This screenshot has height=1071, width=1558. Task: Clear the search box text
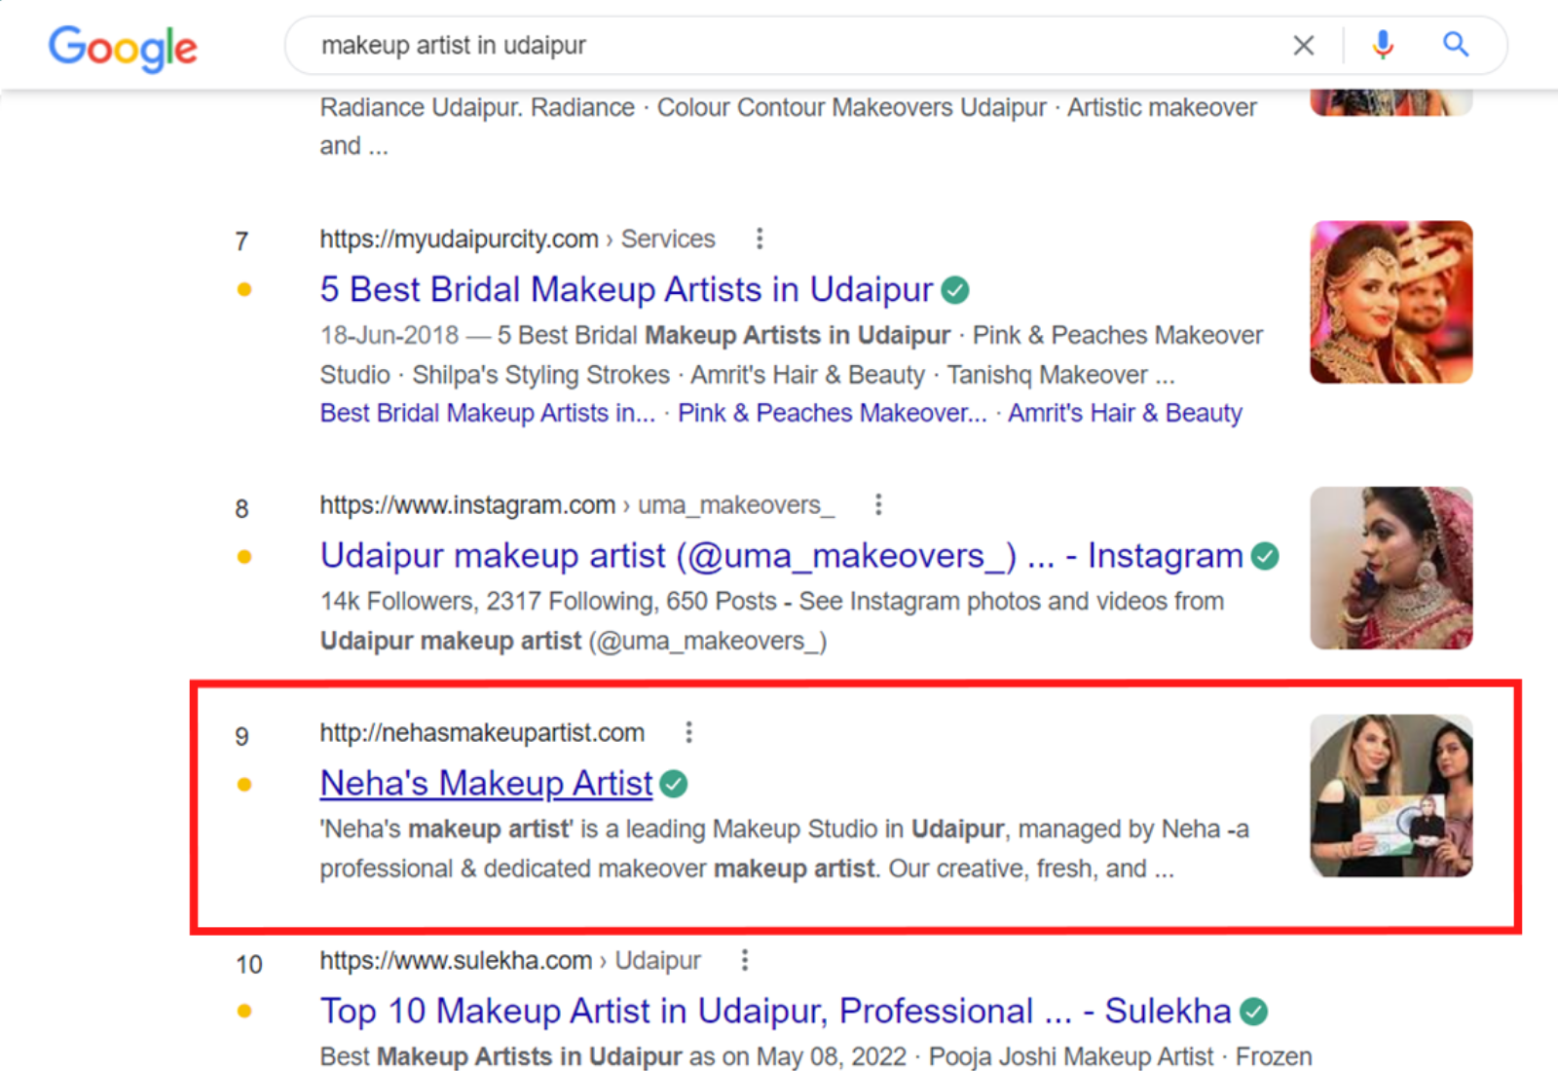pos(1303,45)
